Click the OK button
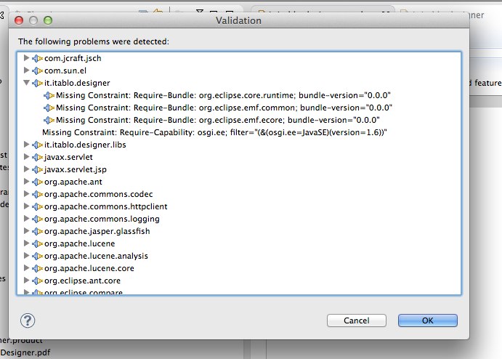Screen dimensions: 502x359 (x=428, y=320)
